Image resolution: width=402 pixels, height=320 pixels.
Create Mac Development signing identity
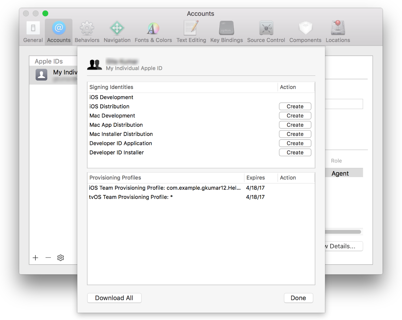point(295,116)
